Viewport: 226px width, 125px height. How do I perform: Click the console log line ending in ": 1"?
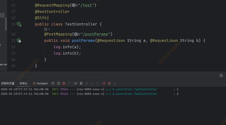[x=90, y=89]
